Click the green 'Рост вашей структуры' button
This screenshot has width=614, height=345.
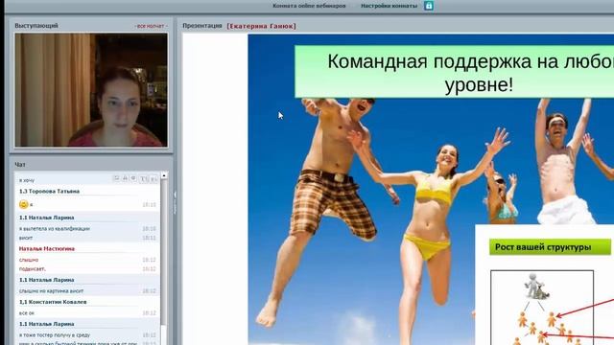(x=550, y=247)
